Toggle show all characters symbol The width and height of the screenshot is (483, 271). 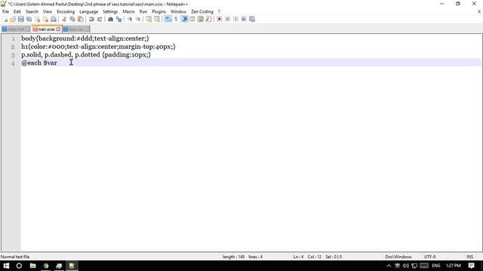click(176, 19)
